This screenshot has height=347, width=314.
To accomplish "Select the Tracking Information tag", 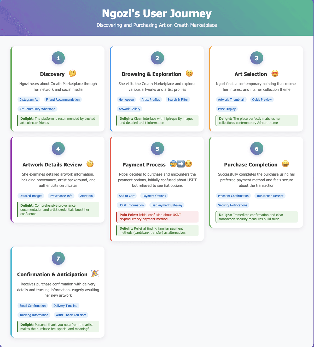I will (34, 315).
